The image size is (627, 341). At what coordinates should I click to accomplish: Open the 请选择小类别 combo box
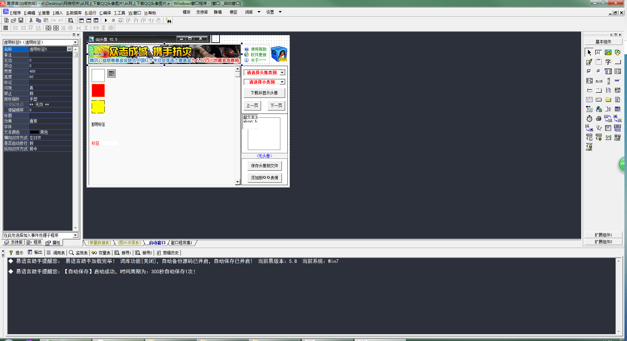point(282,82)
